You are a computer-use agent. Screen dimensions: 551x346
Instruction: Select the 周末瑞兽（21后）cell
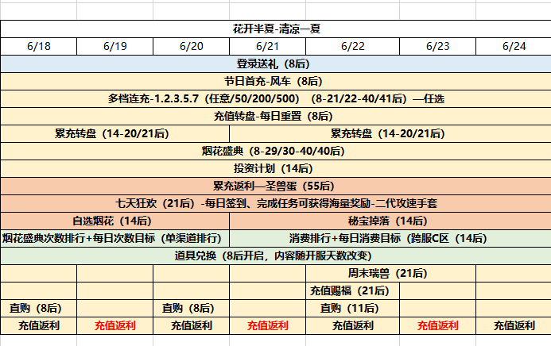point(390,274)
